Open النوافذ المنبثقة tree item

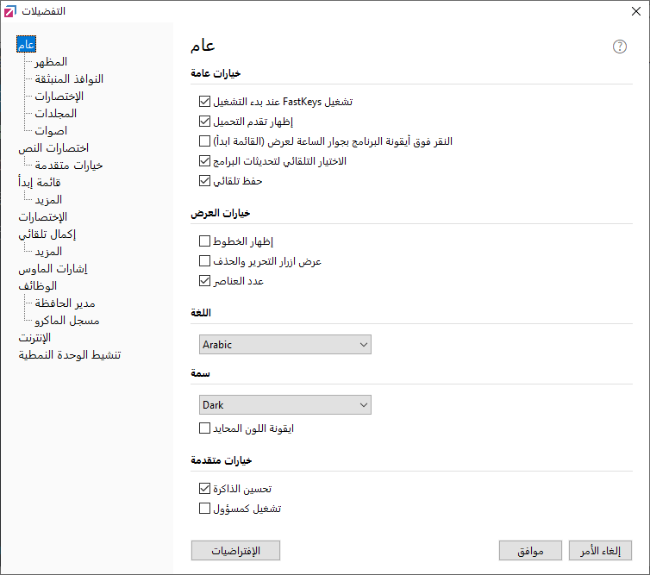[69, 78]
